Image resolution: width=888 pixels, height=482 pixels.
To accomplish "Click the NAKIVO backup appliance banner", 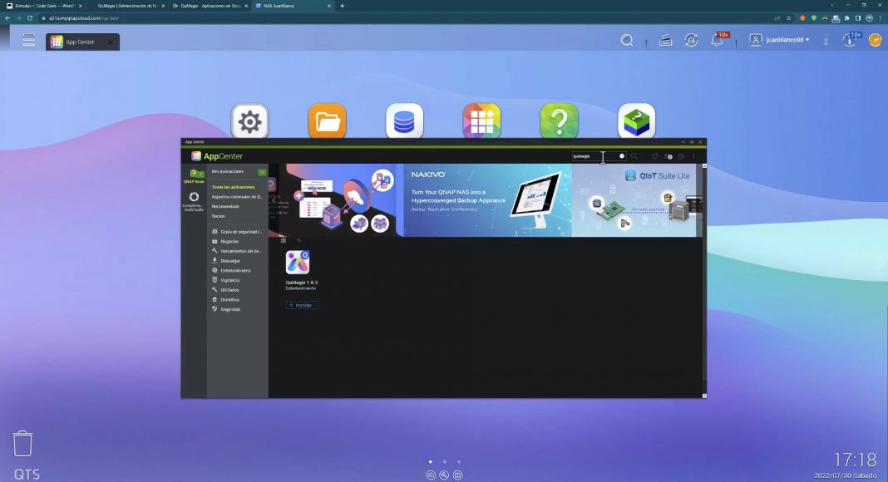I will pyautogui.click(x=486, y=199).
